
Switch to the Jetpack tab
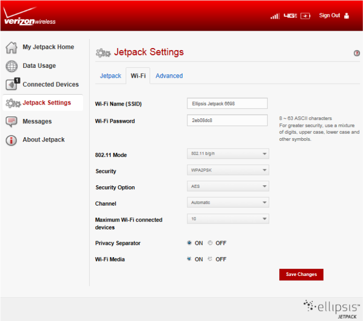111,76
